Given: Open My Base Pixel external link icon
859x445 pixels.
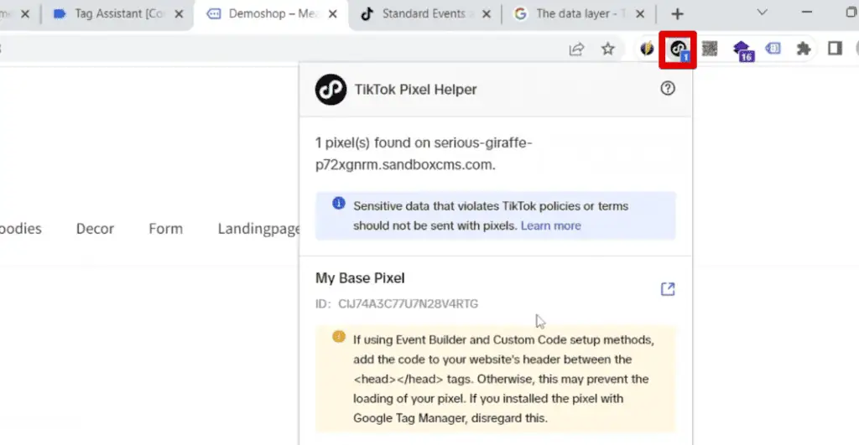Looking at the screenshot, I should point(667,289).
